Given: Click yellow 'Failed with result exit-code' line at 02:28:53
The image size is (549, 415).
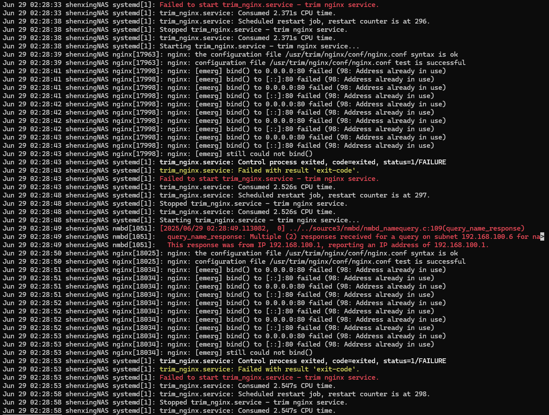Looking at the screenshot, I should pos(181,369).
